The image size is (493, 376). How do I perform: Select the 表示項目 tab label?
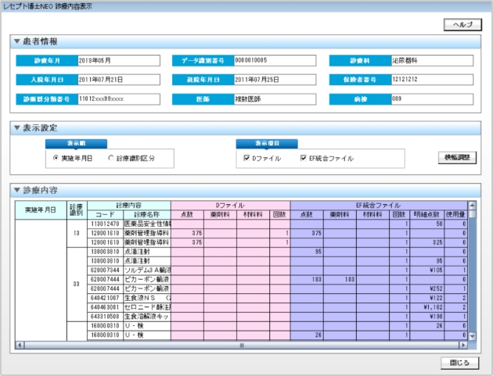pyautogui.click(x=266, y=144)
